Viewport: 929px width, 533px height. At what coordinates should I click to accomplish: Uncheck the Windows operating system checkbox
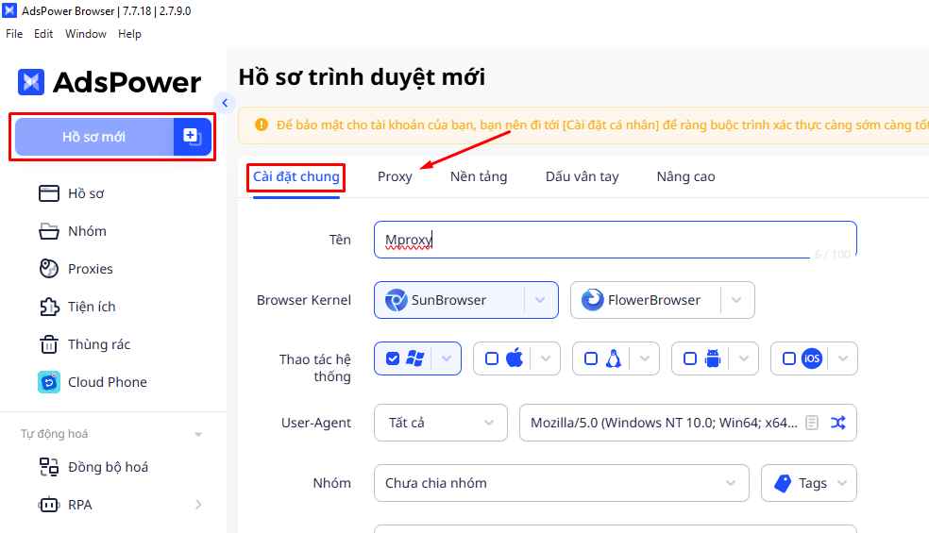click(393, 358)
